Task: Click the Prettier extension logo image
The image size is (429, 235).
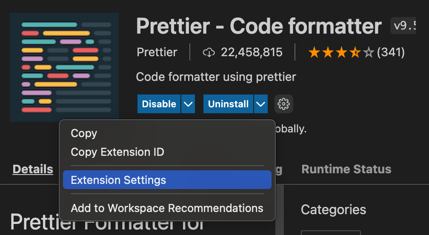Action: pyautogui.click(x=64, y=67)
